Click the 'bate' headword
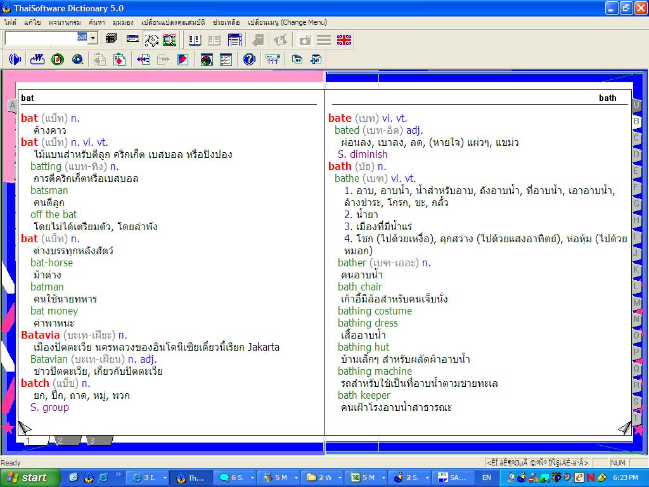The width and height of the screenshot is (649, 487). pyautogui.click(x=340, y=118)
